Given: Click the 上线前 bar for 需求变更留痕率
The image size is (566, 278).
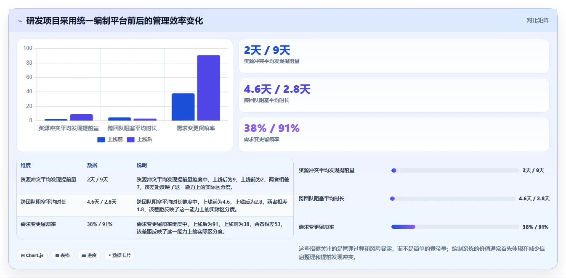Looking at the screenshot, I should pos(183,107).
